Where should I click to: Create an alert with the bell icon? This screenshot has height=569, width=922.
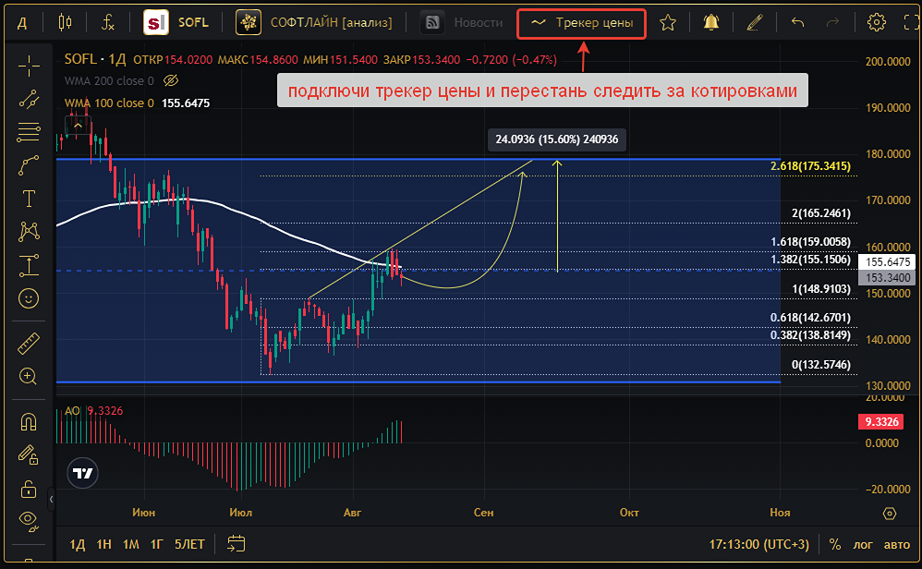pos(711,22)
